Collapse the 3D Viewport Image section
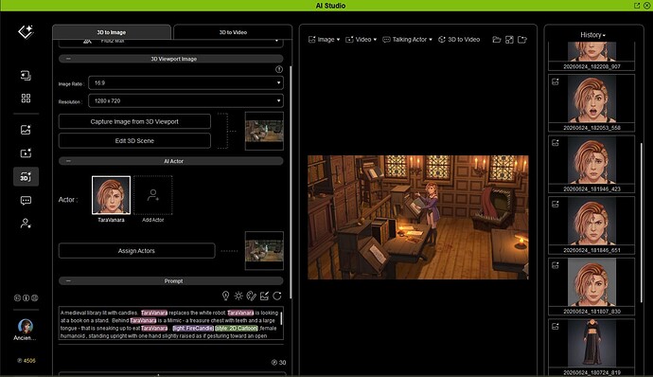The height and width of the screenshot is (377, 653). (68, 59)
